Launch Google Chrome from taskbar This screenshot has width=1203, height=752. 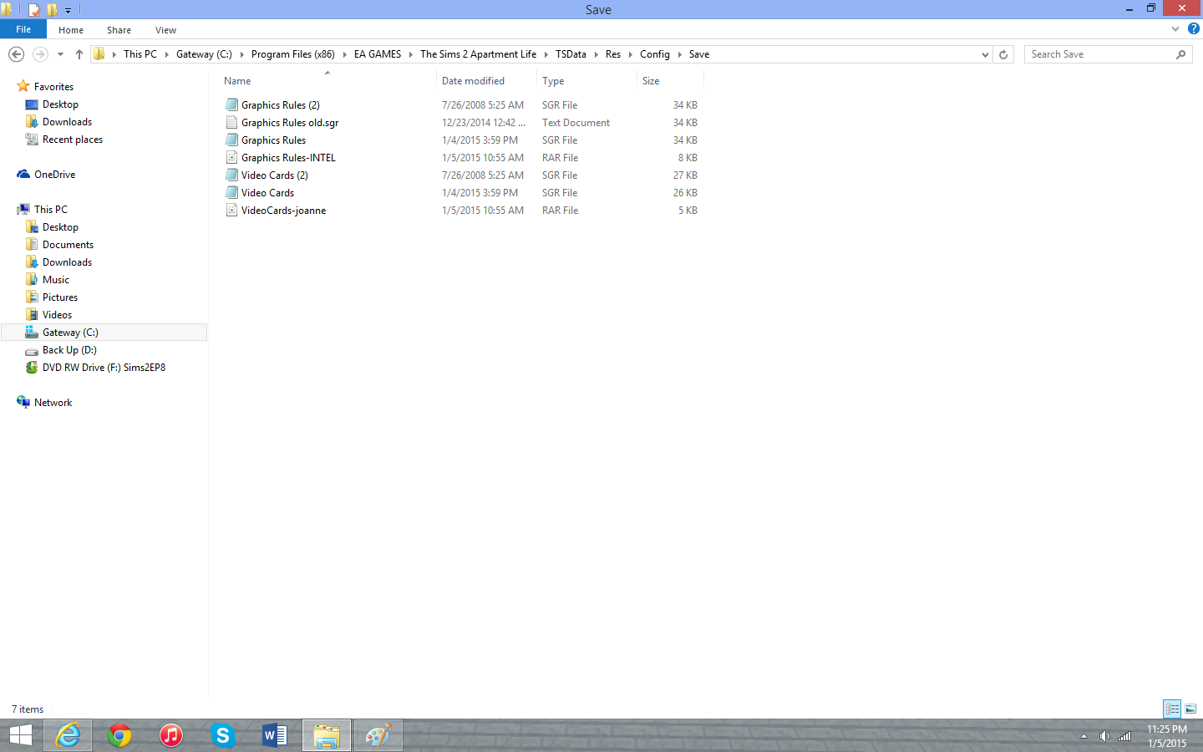coord(119,735)
